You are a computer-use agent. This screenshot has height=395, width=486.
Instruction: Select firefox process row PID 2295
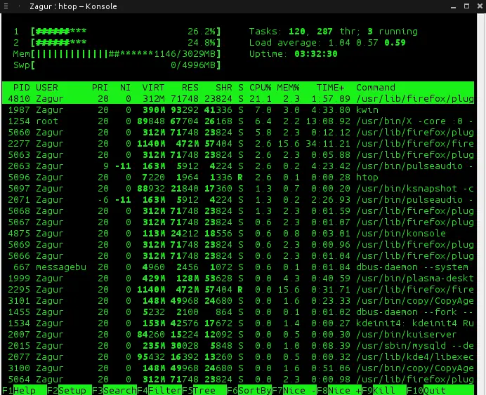point(238,290)
